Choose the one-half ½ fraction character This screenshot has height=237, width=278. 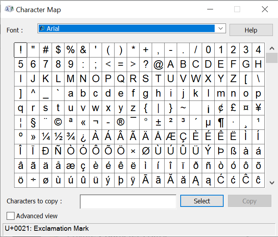point(58,137)
